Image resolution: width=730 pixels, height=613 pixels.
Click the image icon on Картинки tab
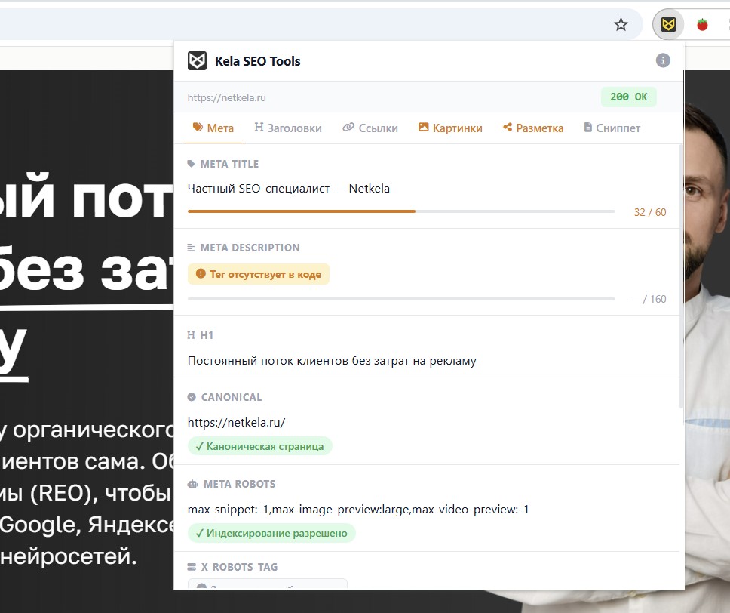pyautogui.click(x=423, y=127)
